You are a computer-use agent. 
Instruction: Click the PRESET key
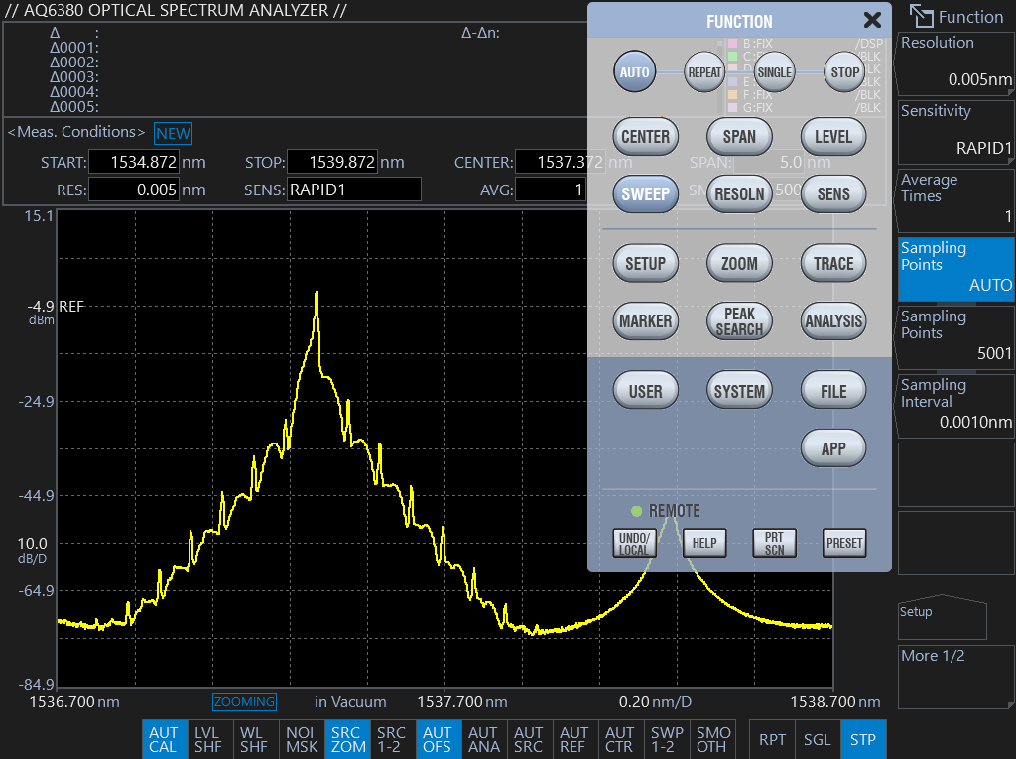point(844,543)
